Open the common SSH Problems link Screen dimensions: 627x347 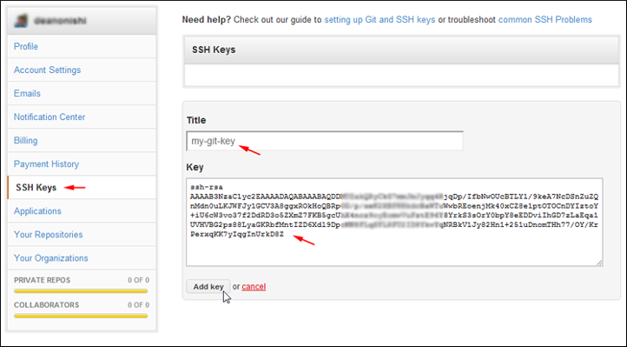tap(545, 20)
